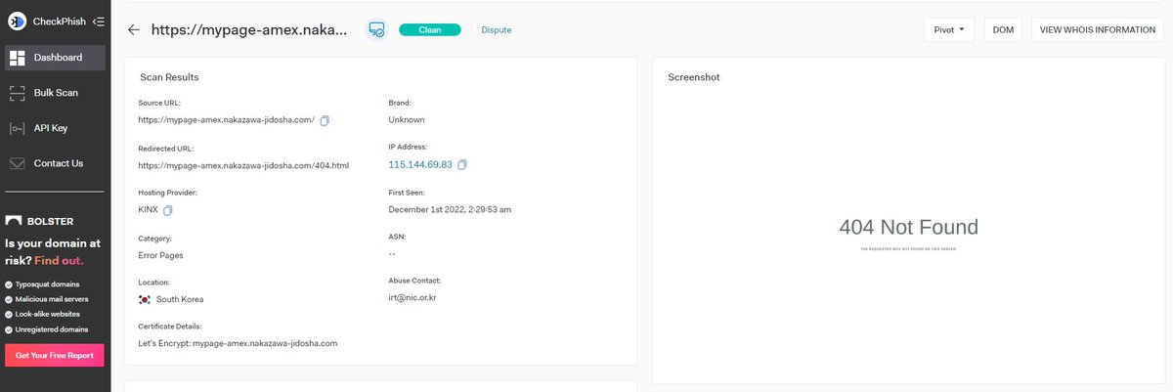Click the Find out link
The height and width of the screenshot is (392, 1173).
tap(59, 261)
